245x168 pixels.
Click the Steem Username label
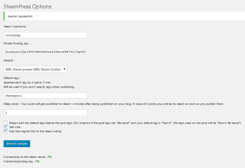(15, 27)
